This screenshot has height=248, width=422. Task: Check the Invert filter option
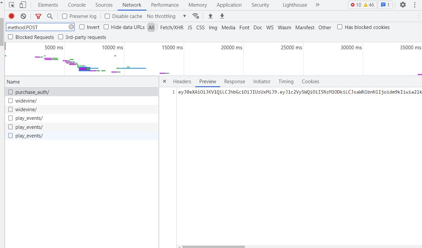82,27
